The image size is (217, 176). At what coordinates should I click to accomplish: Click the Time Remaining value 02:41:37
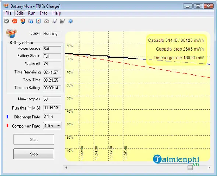pos(52,72)
